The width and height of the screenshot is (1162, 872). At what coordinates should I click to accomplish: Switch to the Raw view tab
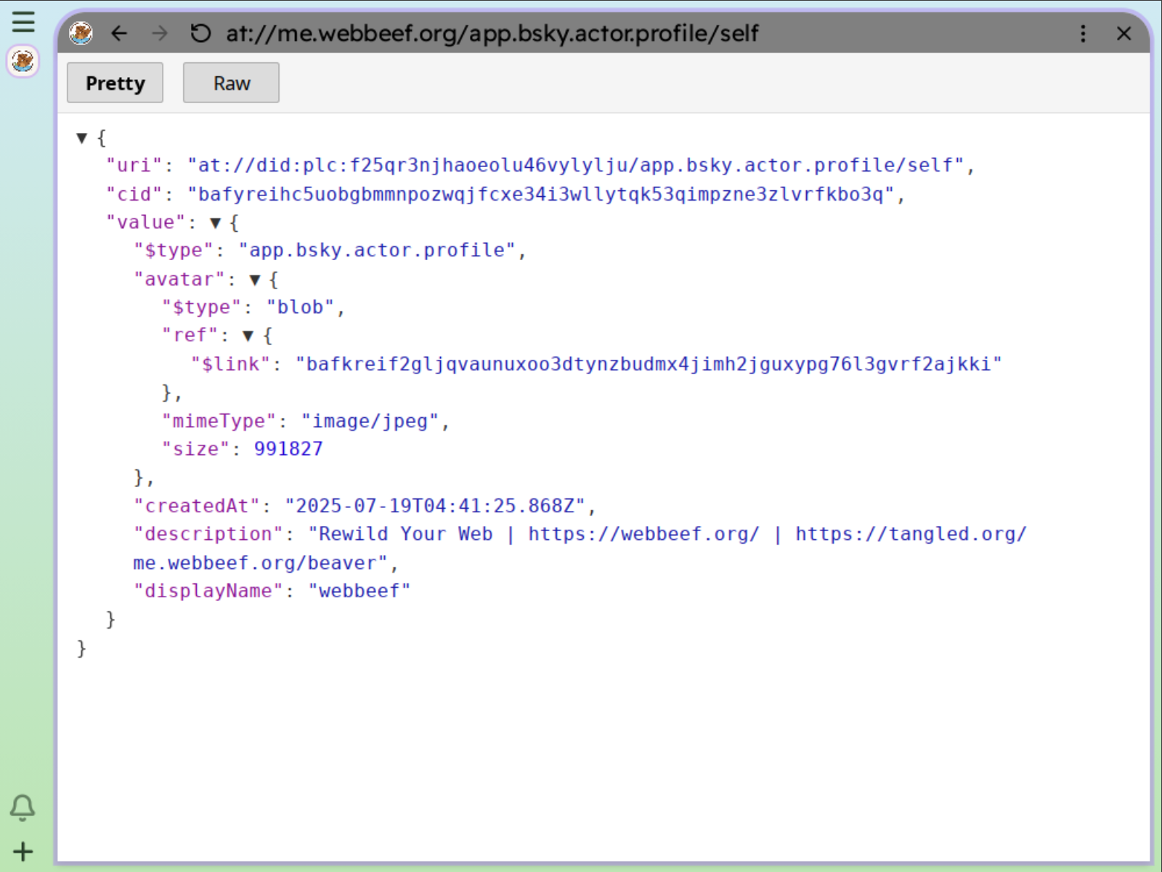(x=231, y=83)
